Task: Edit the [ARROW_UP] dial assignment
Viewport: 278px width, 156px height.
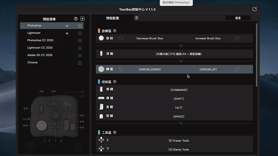Action: point(208,69)
